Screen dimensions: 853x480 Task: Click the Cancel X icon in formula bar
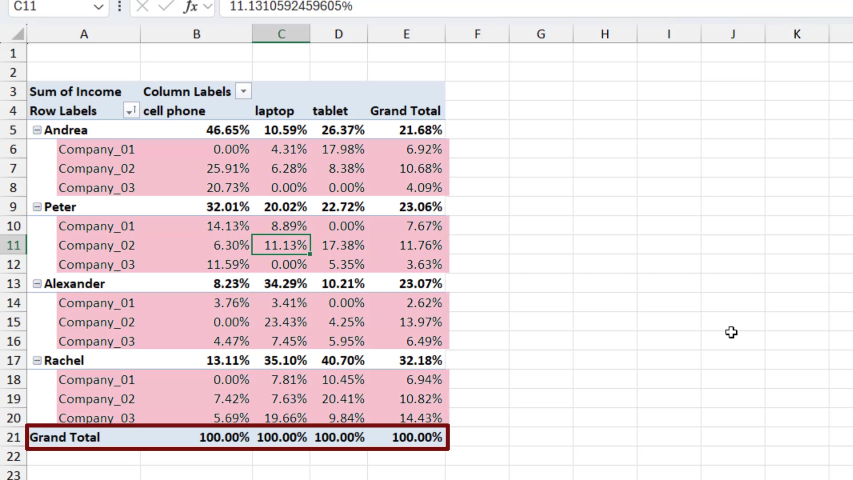[x=142, y=6]
